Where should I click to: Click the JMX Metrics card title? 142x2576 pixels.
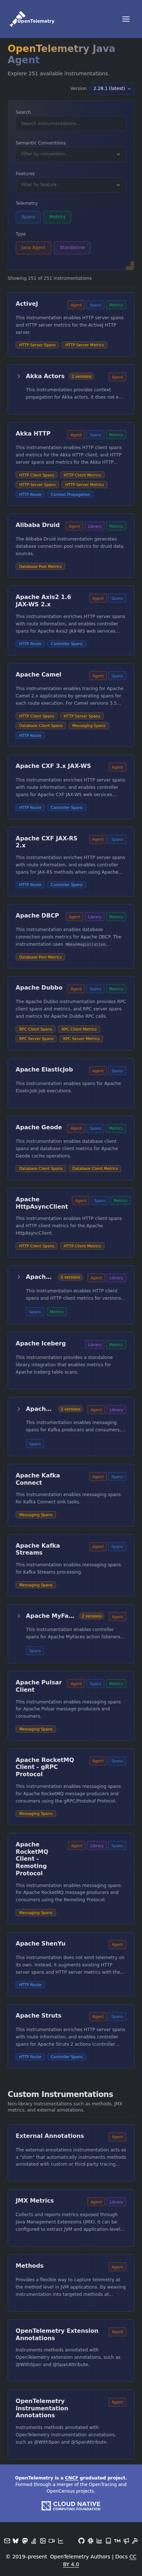click(35, 2201)
